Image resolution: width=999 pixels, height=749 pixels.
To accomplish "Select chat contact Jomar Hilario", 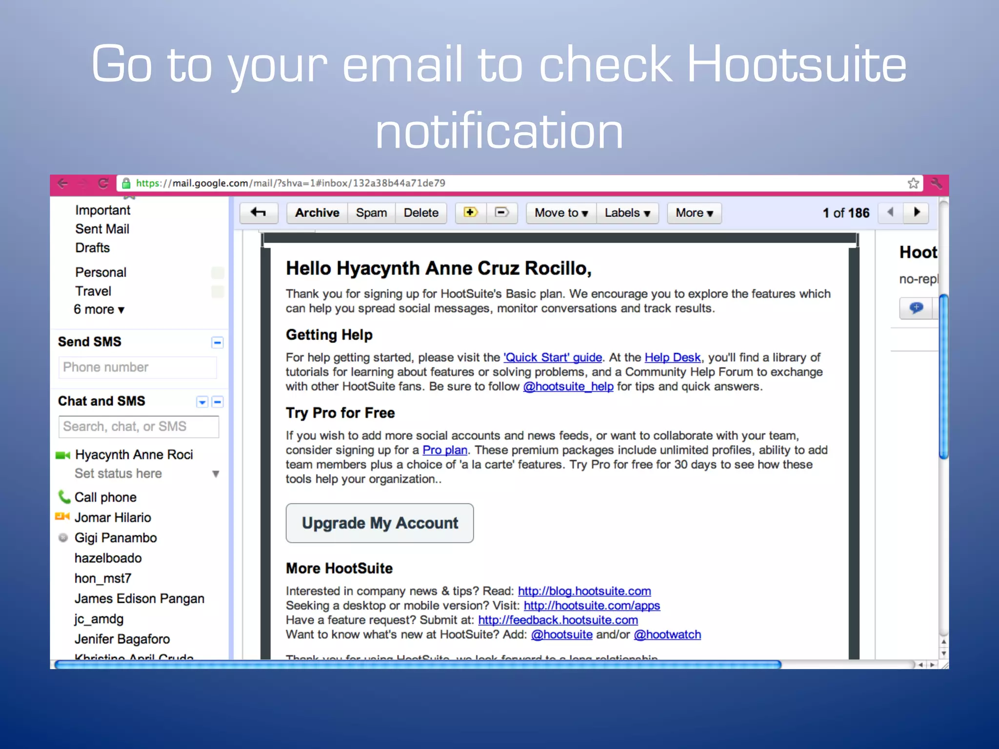I will point(113,517).
